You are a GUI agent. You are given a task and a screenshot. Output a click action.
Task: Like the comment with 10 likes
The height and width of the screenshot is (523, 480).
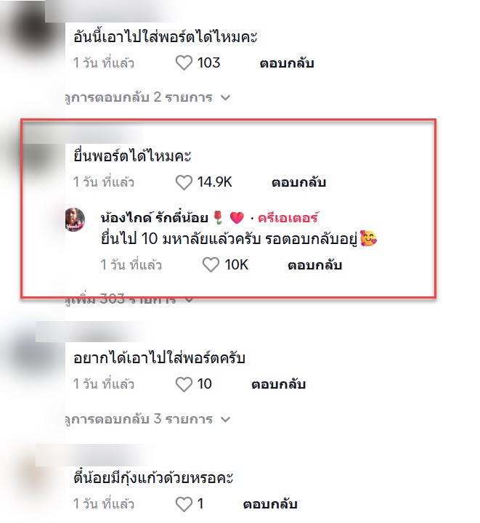coord(184,384)
